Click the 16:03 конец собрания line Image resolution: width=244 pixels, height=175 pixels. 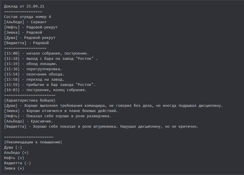[45, 90]
